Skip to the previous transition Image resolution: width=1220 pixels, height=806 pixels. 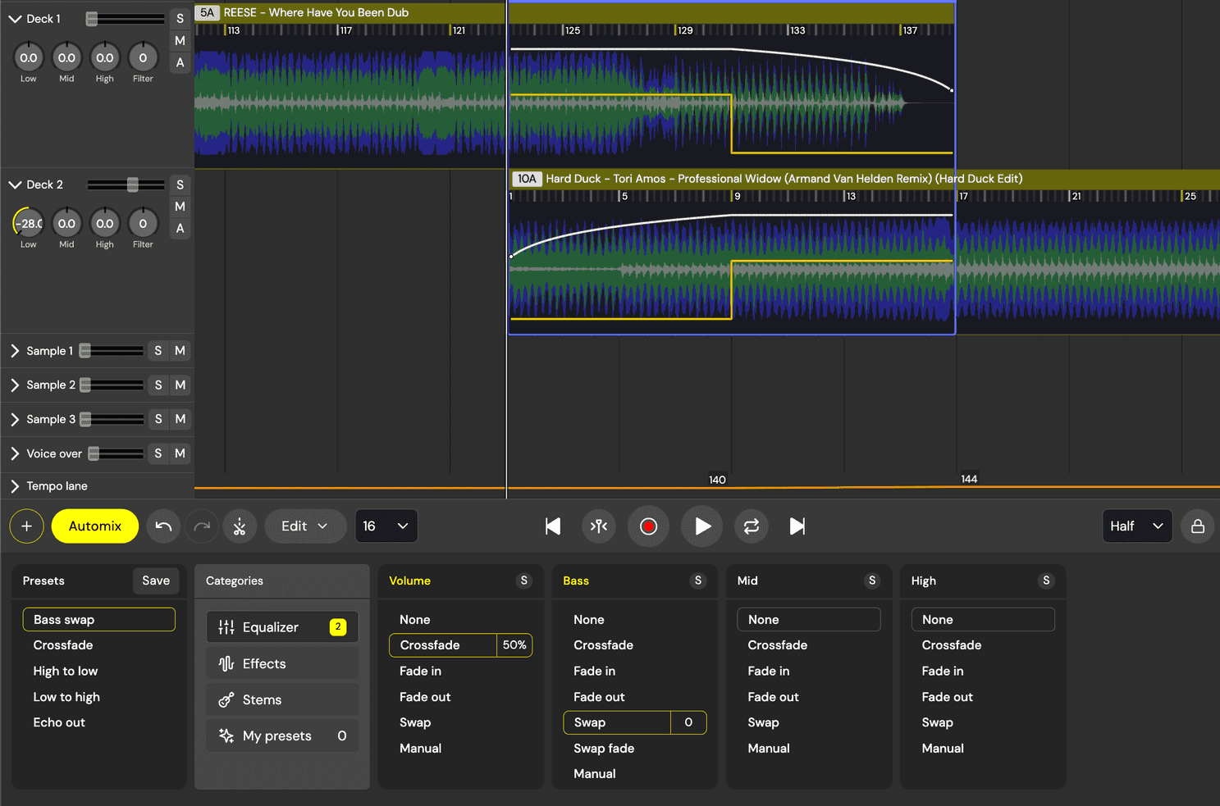coord(553,526)
